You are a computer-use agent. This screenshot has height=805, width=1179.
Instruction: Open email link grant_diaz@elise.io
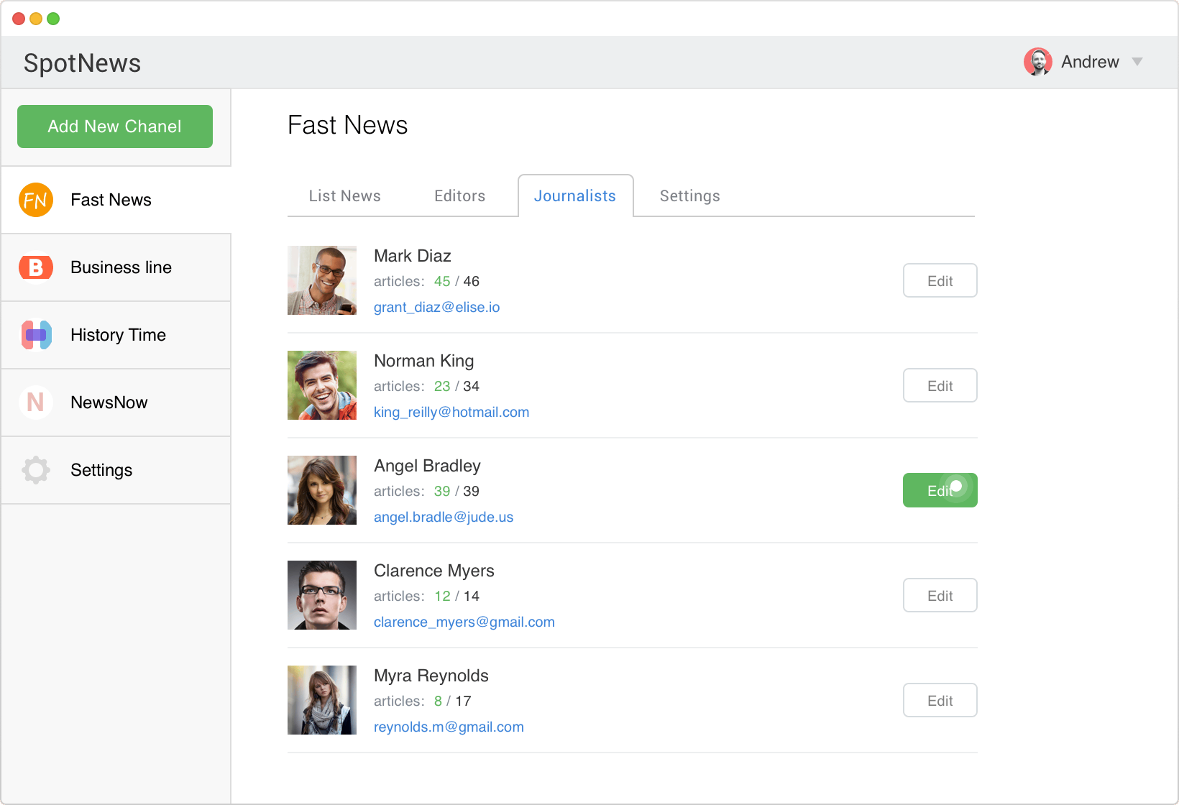tap(437, 307)
